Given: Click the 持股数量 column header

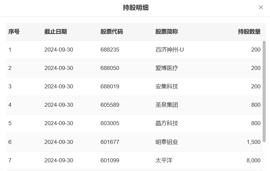Looking at the screenshot, I should click(x=249, y=32).
